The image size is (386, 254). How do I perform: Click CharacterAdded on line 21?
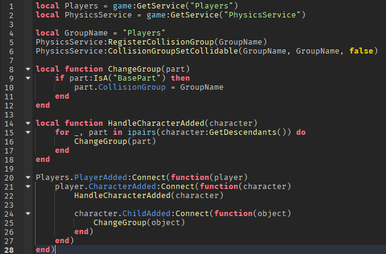coord(122,187)
